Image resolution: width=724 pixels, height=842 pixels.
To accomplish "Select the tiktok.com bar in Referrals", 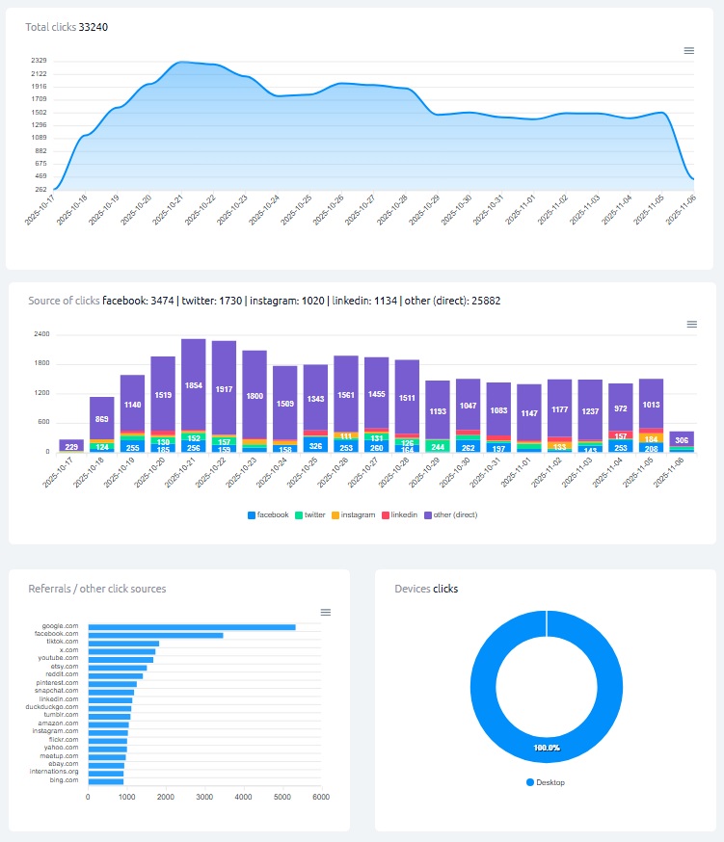I will 123,644.
